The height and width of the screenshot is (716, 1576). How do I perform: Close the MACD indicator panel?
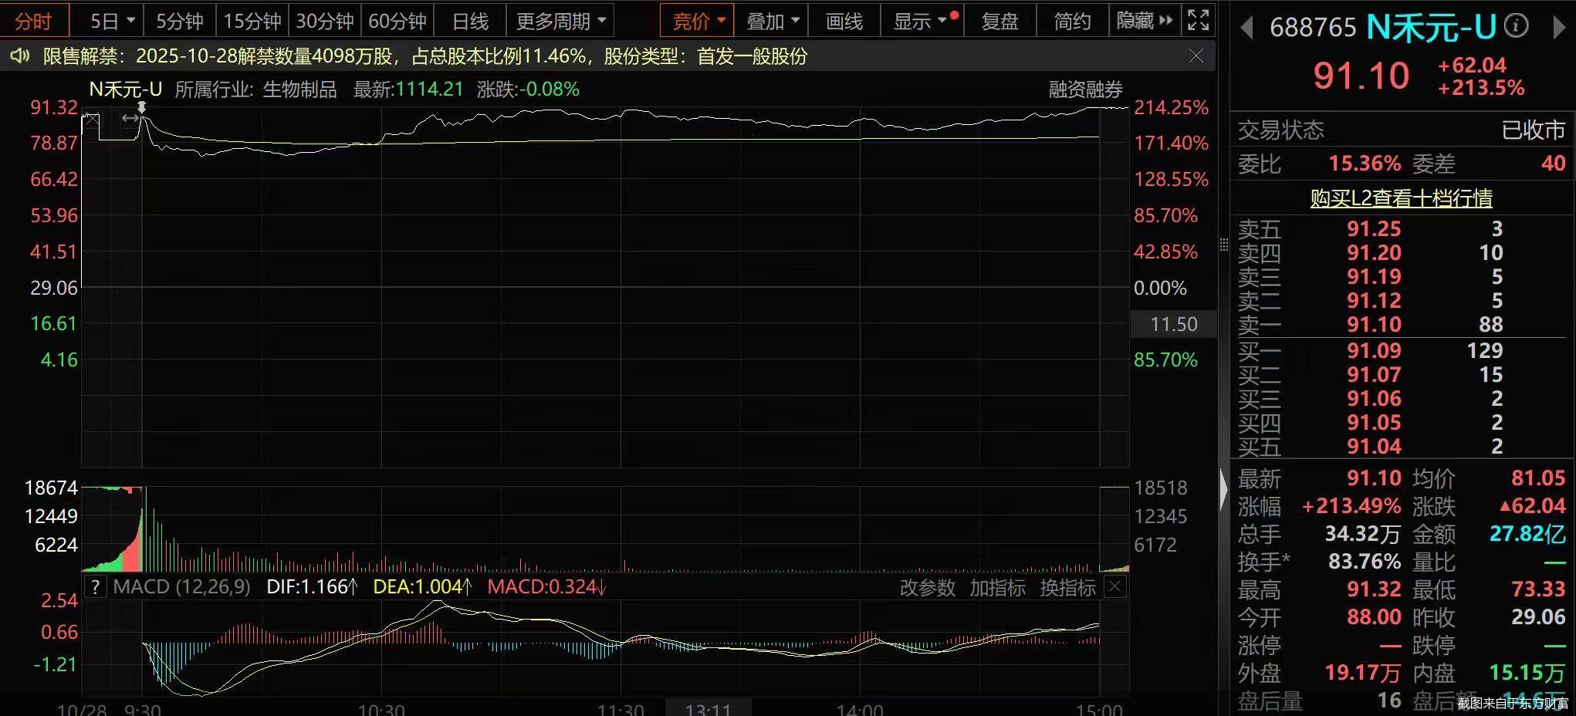coord(1114,587)
